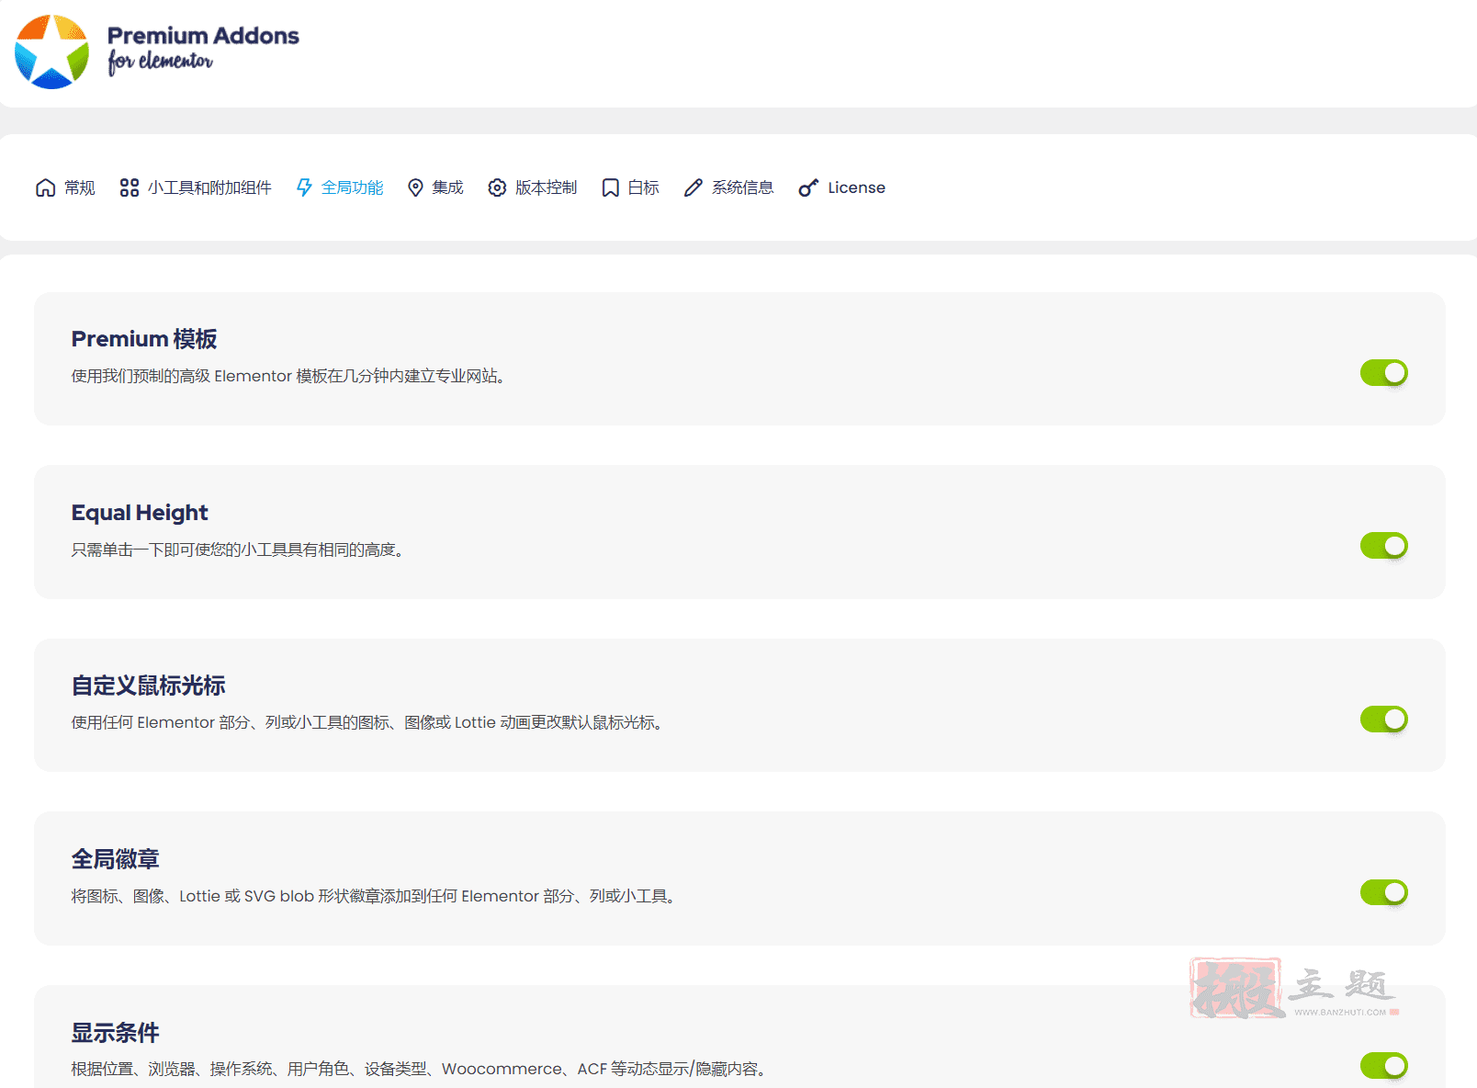Click the location pin icon beside 集成
Screen dimensions: 1477x1088
415,187
